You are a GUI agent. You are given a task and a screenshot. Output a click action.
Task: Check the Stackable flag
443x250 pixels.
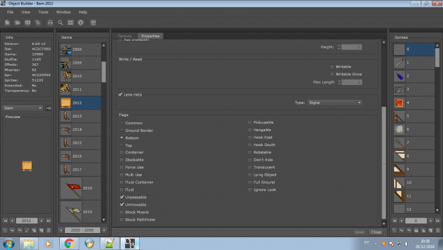[122, 160]
